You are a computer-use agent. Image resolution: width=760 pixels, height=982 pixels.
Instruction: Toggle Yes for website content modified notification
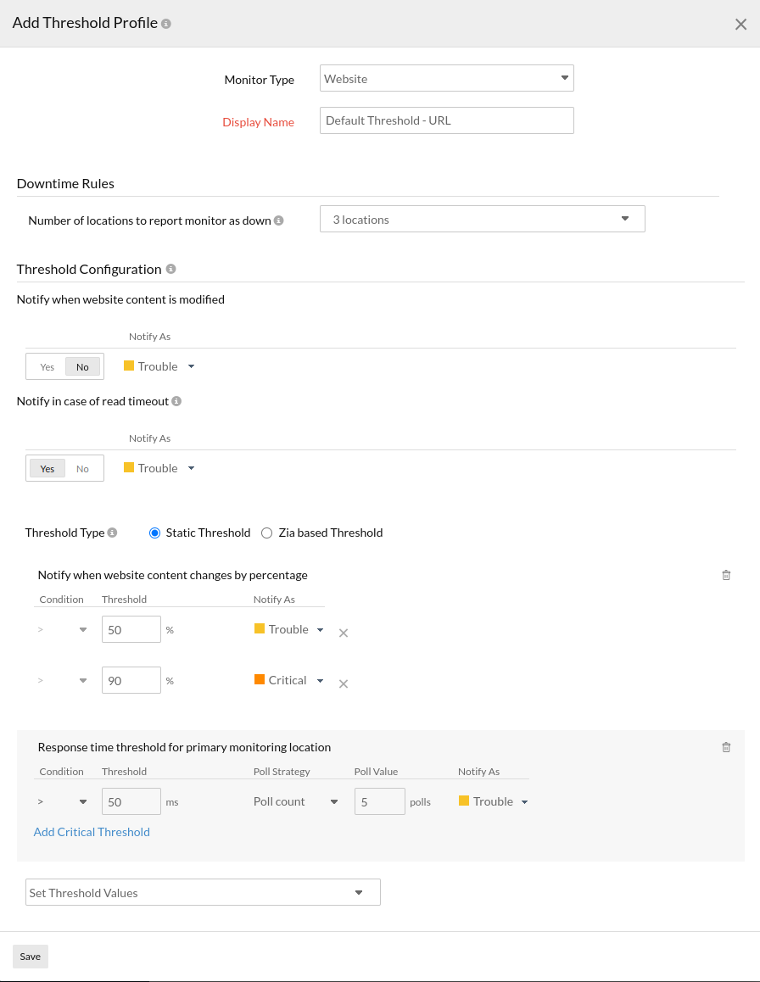coord(47,367)
